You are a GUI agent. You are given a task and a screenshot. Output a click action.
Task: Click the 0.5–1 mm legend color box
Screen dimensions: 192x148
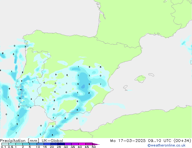[x=12, y=144]
